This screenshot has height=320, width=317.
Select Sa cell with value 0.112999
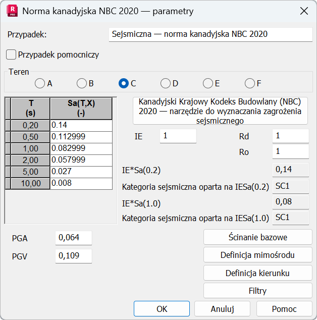point(81,137)
